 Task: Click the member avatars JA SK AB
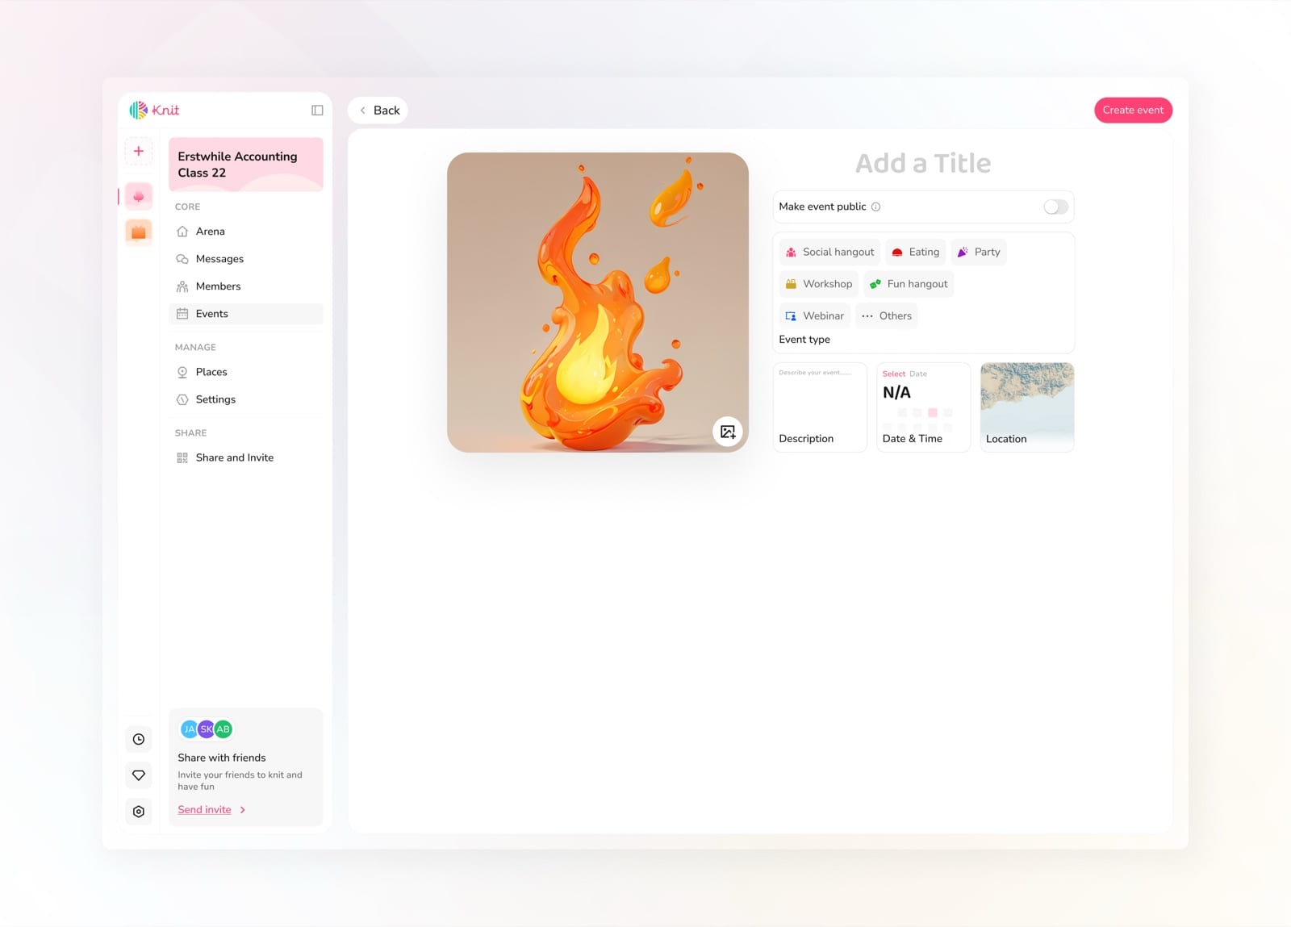[x=207, y=729]
